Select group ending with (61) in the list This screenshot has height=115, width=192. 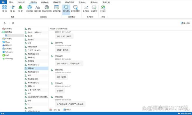(36, 83)
